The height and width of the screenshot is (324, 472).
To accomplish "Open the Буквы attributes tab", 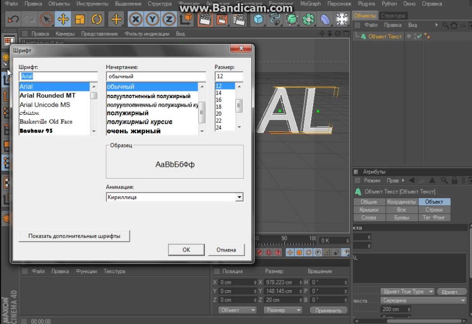I will coord(402,217).
